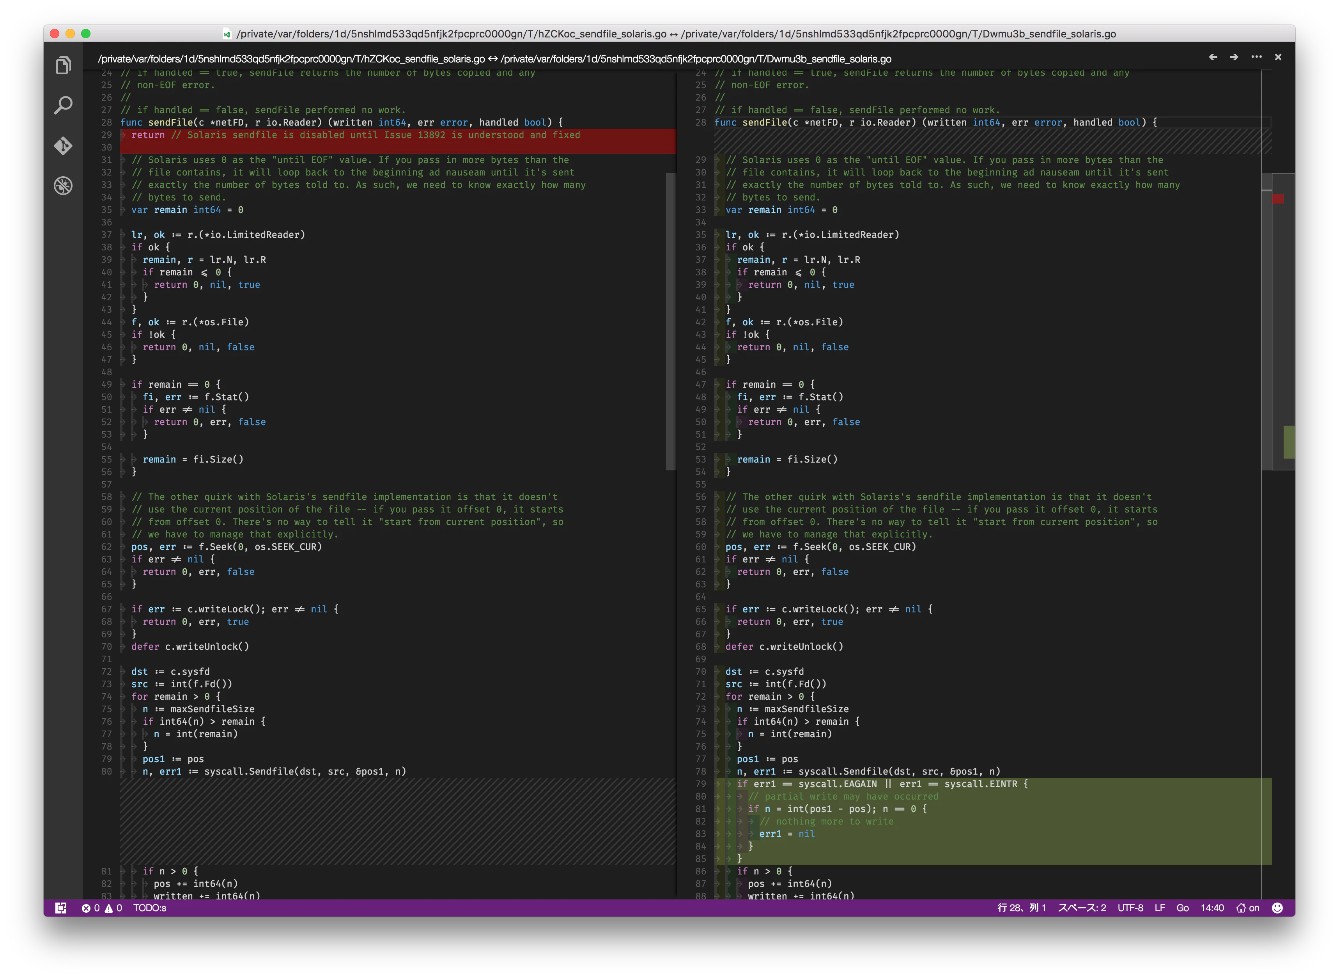Close the diff editor

1278,57
